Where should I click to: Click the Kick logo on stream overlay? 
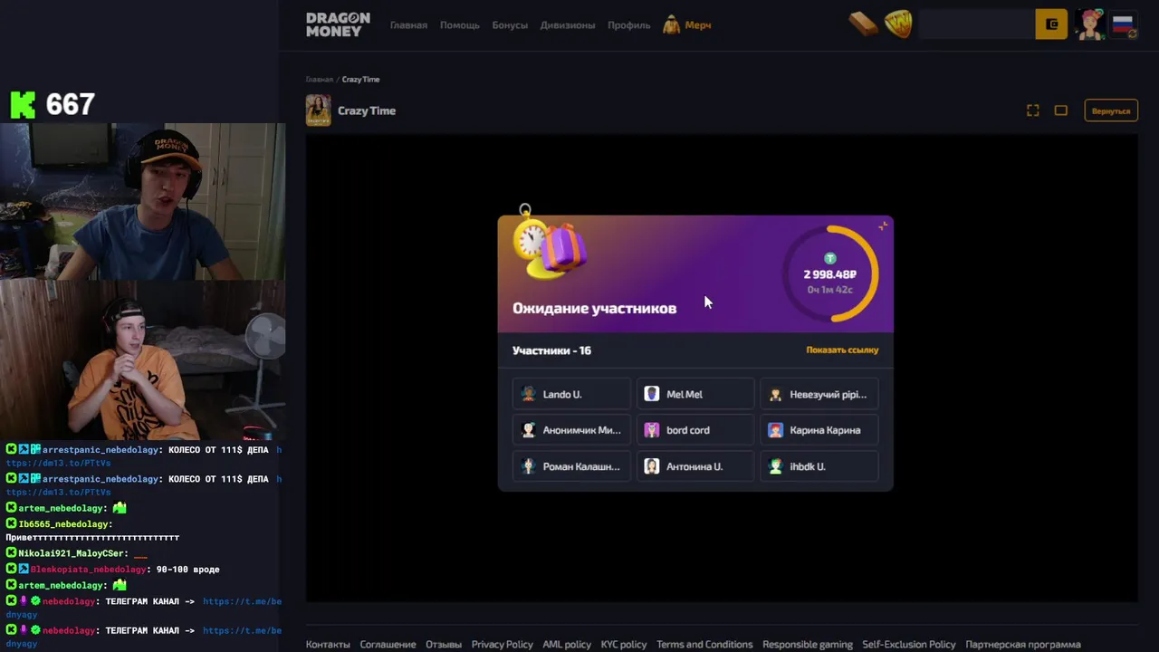click(23, 105)
